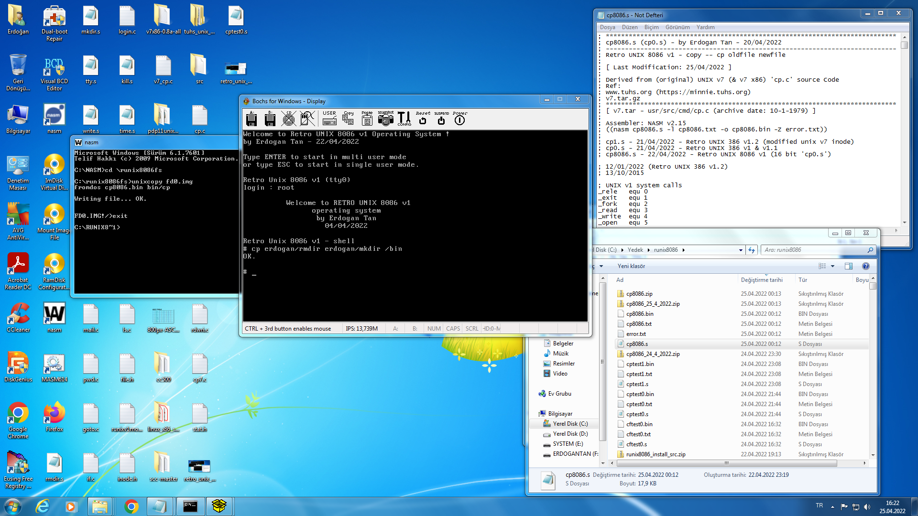Open the Bochs CONFIG tools icon
Screen dimensions: 918x516
[404, 118]
